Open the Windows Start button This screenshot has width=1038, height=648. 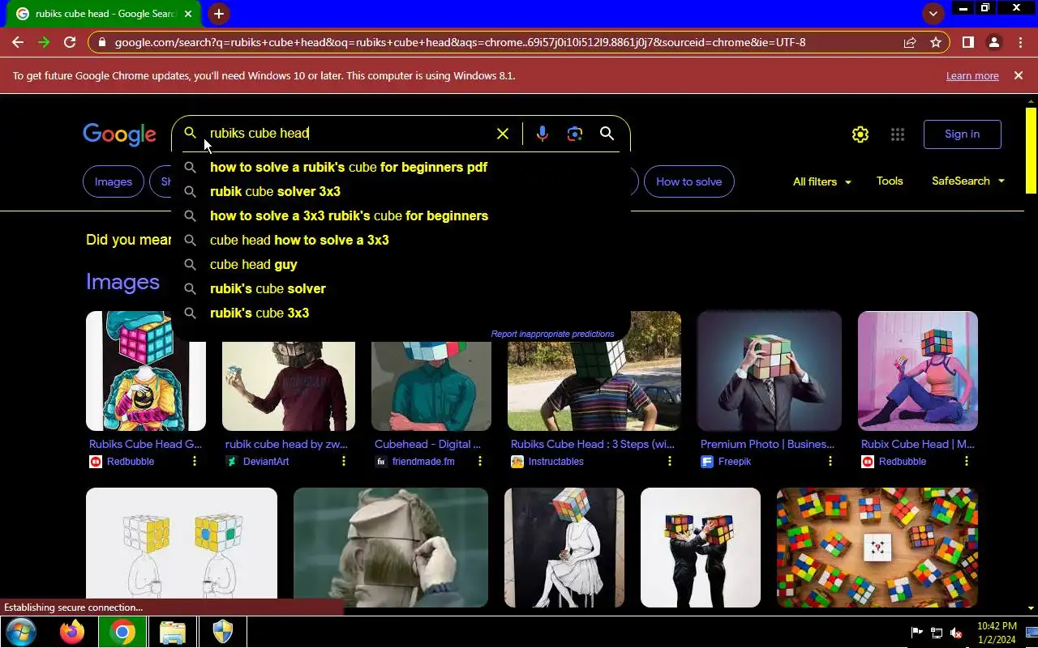20,632
